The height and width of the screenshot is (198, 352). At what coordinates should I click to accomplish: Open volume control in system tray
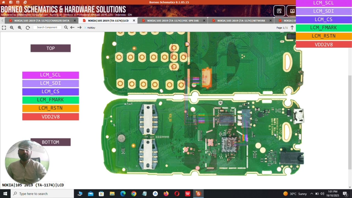pyautogui.click(x=322, y=194)
